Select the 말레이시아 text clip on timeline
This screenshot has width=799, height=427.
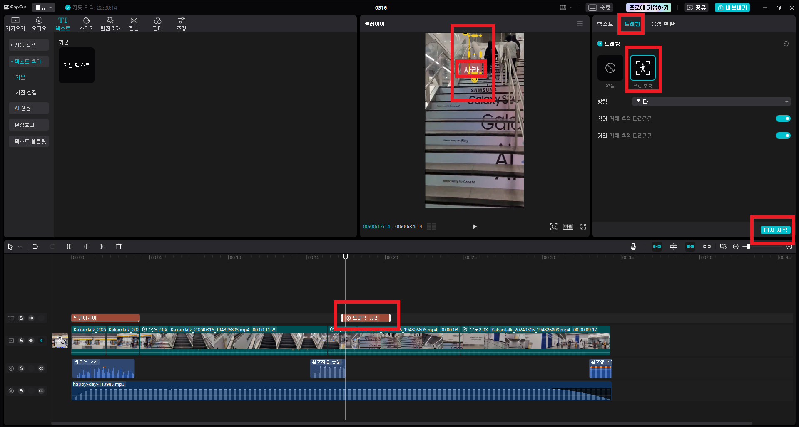click(x=105, y=318)
